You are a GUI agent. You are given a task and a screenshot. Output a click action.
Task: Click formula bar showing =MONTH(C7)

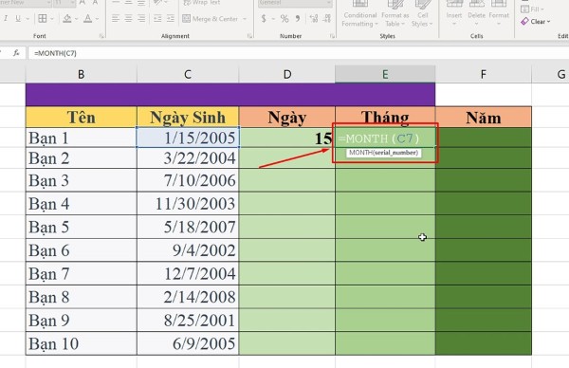tap(298, 53)
